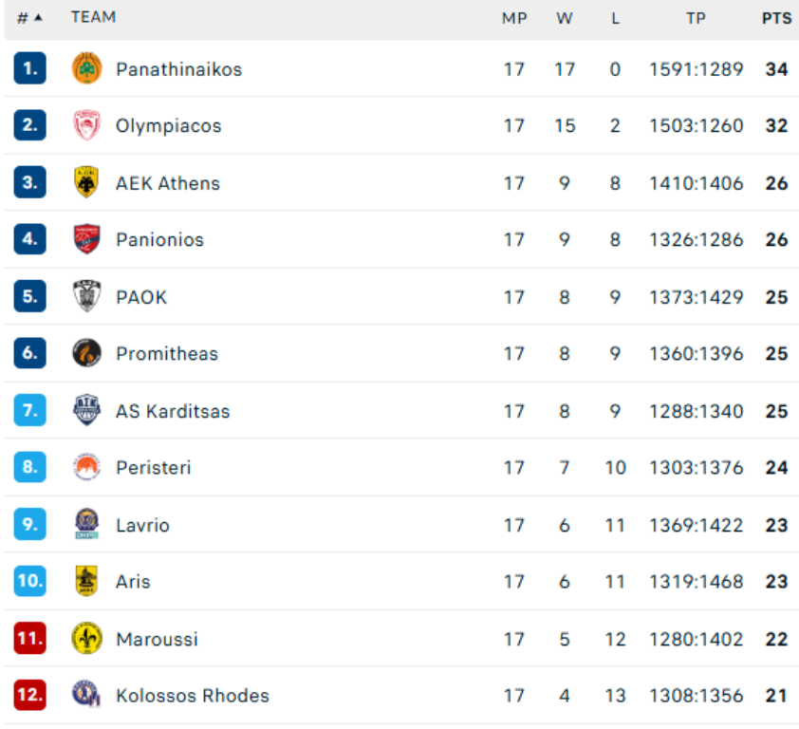
Task: Click the dark blue rank 1 badge
Action: [29, 68]
